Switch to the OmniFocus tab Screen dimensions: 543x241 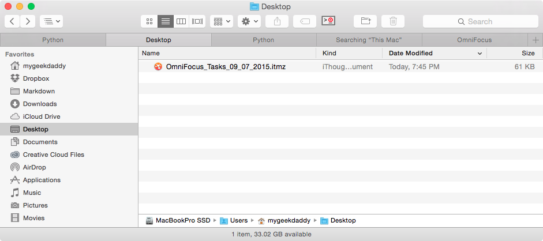474,40
